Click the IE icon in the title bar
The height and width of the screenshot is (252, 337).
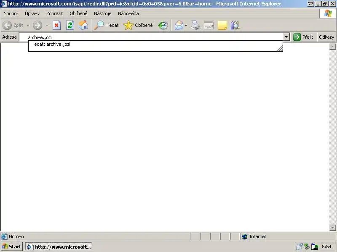tap(4, 4)
